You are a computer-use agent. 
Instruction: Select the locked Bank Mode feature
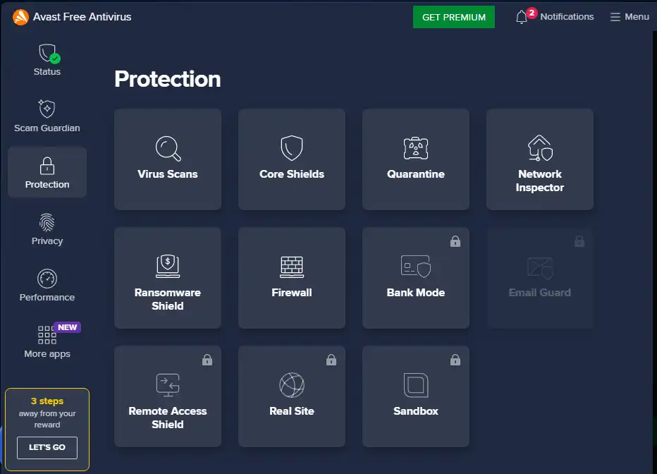(415, 277)
